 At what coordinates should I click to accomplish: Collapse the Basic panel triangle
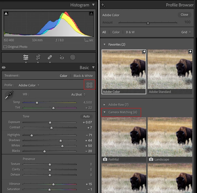93,67
